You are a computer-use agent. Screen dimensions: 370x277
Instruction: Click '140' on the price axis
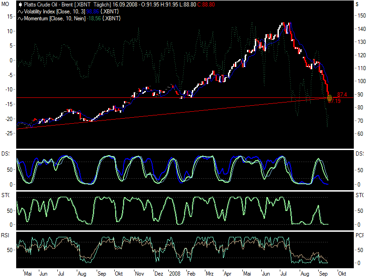pos(362,29)
